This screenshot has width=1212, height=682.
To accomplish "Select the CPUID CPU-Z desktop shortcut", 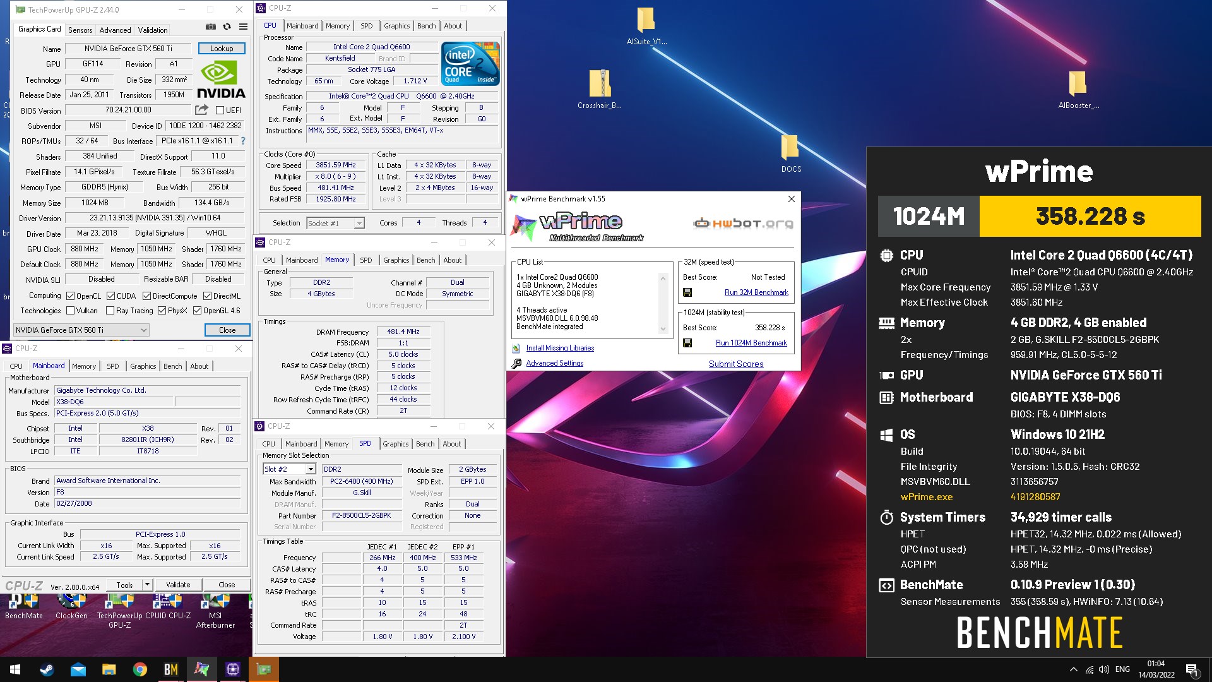I will click(x=168, y=606).
